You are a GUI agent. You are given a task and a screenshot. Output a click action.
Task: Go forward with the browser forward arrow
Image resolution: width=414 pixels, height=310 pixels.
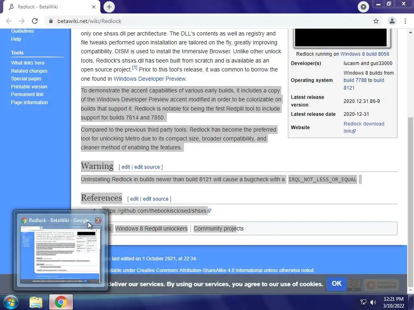pyautogui.click(x=22, y=21)
